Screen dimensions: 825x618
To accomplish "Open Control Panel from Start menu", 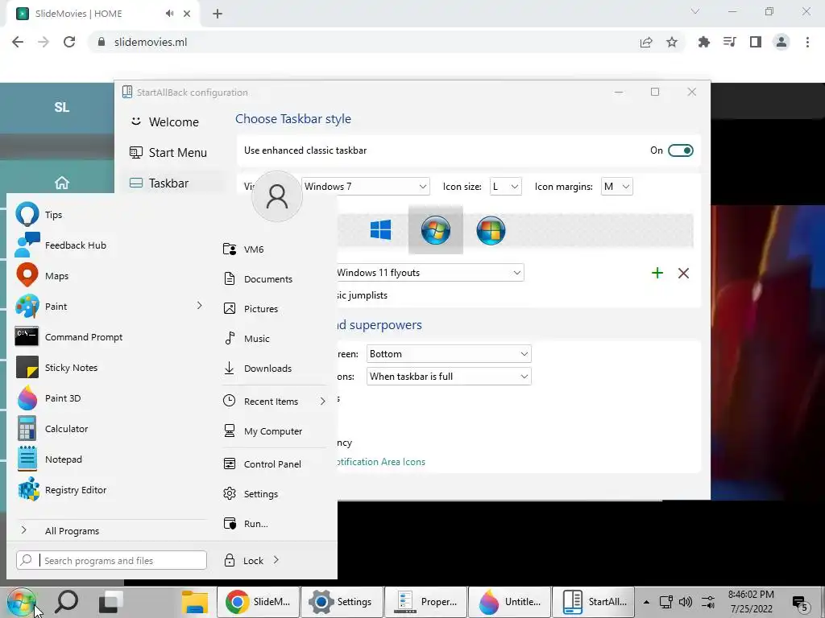I will click(274, 464).
